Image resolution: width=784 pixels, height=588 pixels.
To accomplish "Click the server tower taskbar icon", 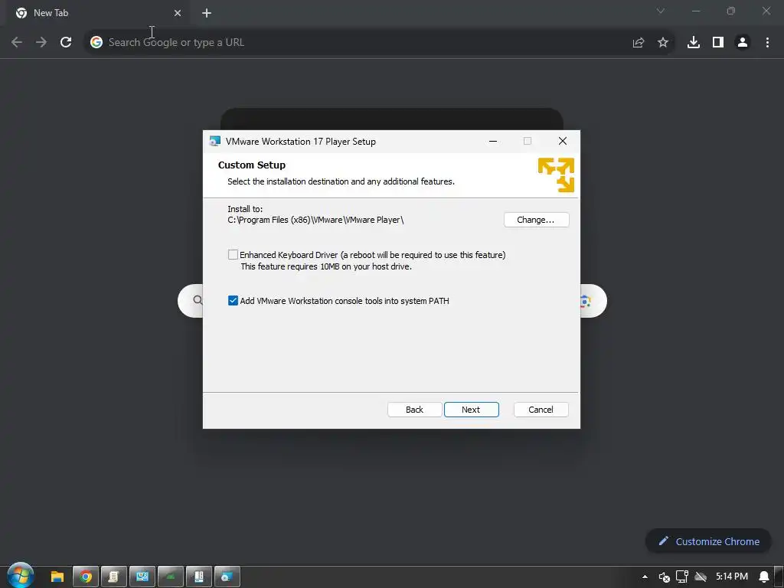I will (199, 577).
